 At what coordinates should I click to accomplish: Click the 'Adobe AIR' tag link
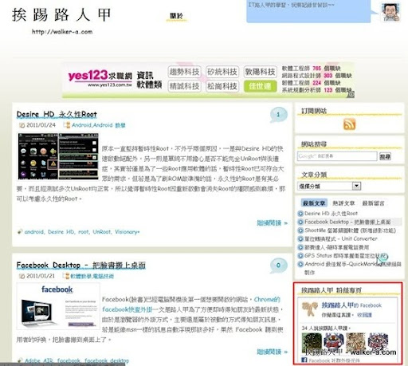39,360
